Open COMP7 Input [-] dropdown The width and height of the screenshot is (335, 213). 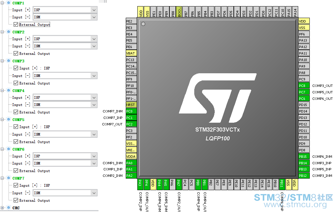(65, 193)
